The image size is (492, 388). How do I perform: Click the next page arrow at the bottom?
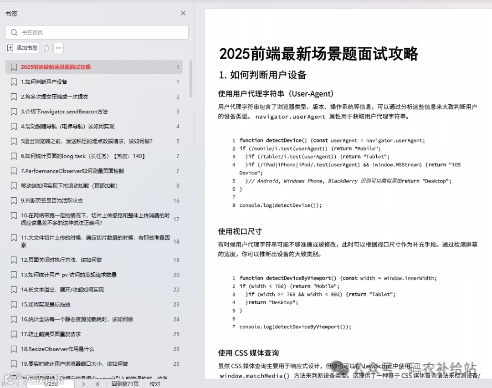point(83,384)
